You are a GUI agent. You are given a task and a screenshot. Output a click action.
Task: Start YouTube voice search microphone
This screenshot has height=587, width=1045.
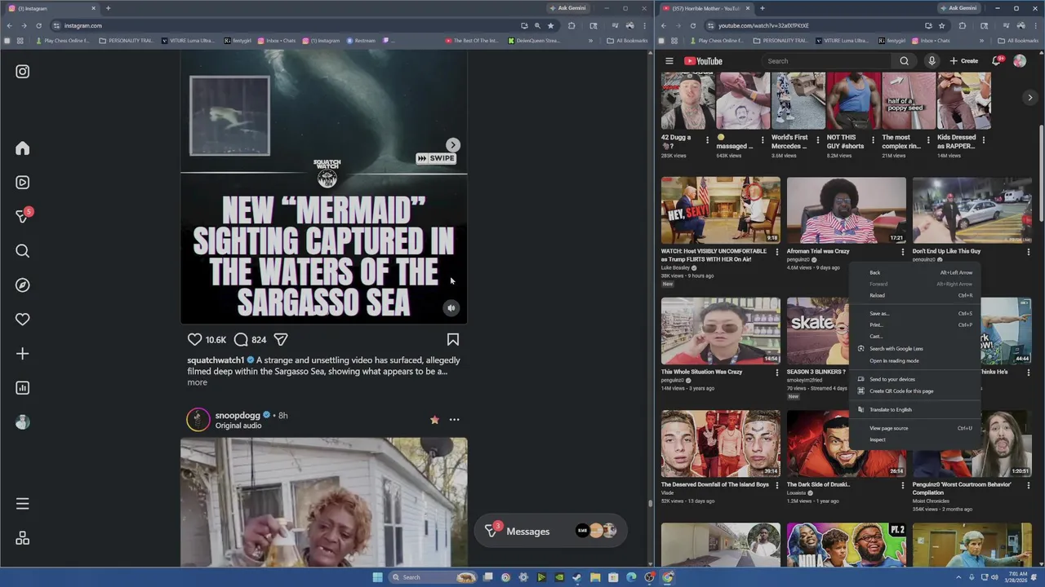coord(932,61)
